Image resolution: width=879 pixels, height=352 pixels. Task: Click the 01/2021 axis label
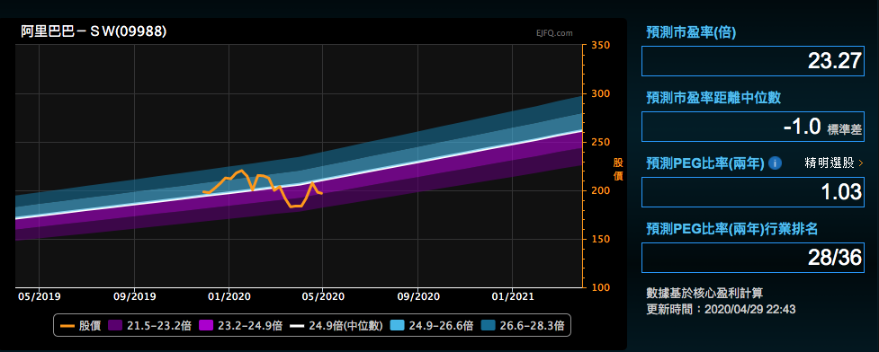click(x=513, y=295)
